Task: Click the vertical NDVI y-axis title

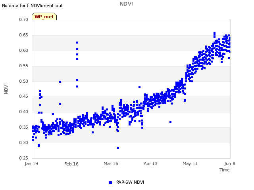Action: 6,89
